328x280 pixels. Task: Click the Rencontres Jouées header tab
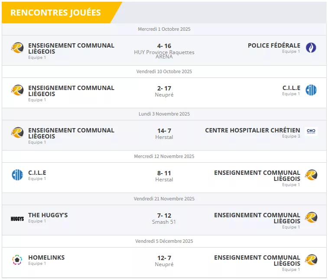(x=55, y=13)
